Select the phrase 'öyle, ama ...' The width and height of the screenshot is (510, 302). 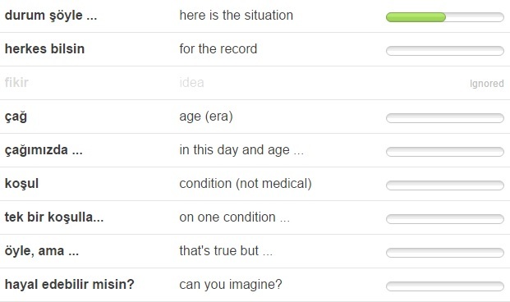point(42,251)
